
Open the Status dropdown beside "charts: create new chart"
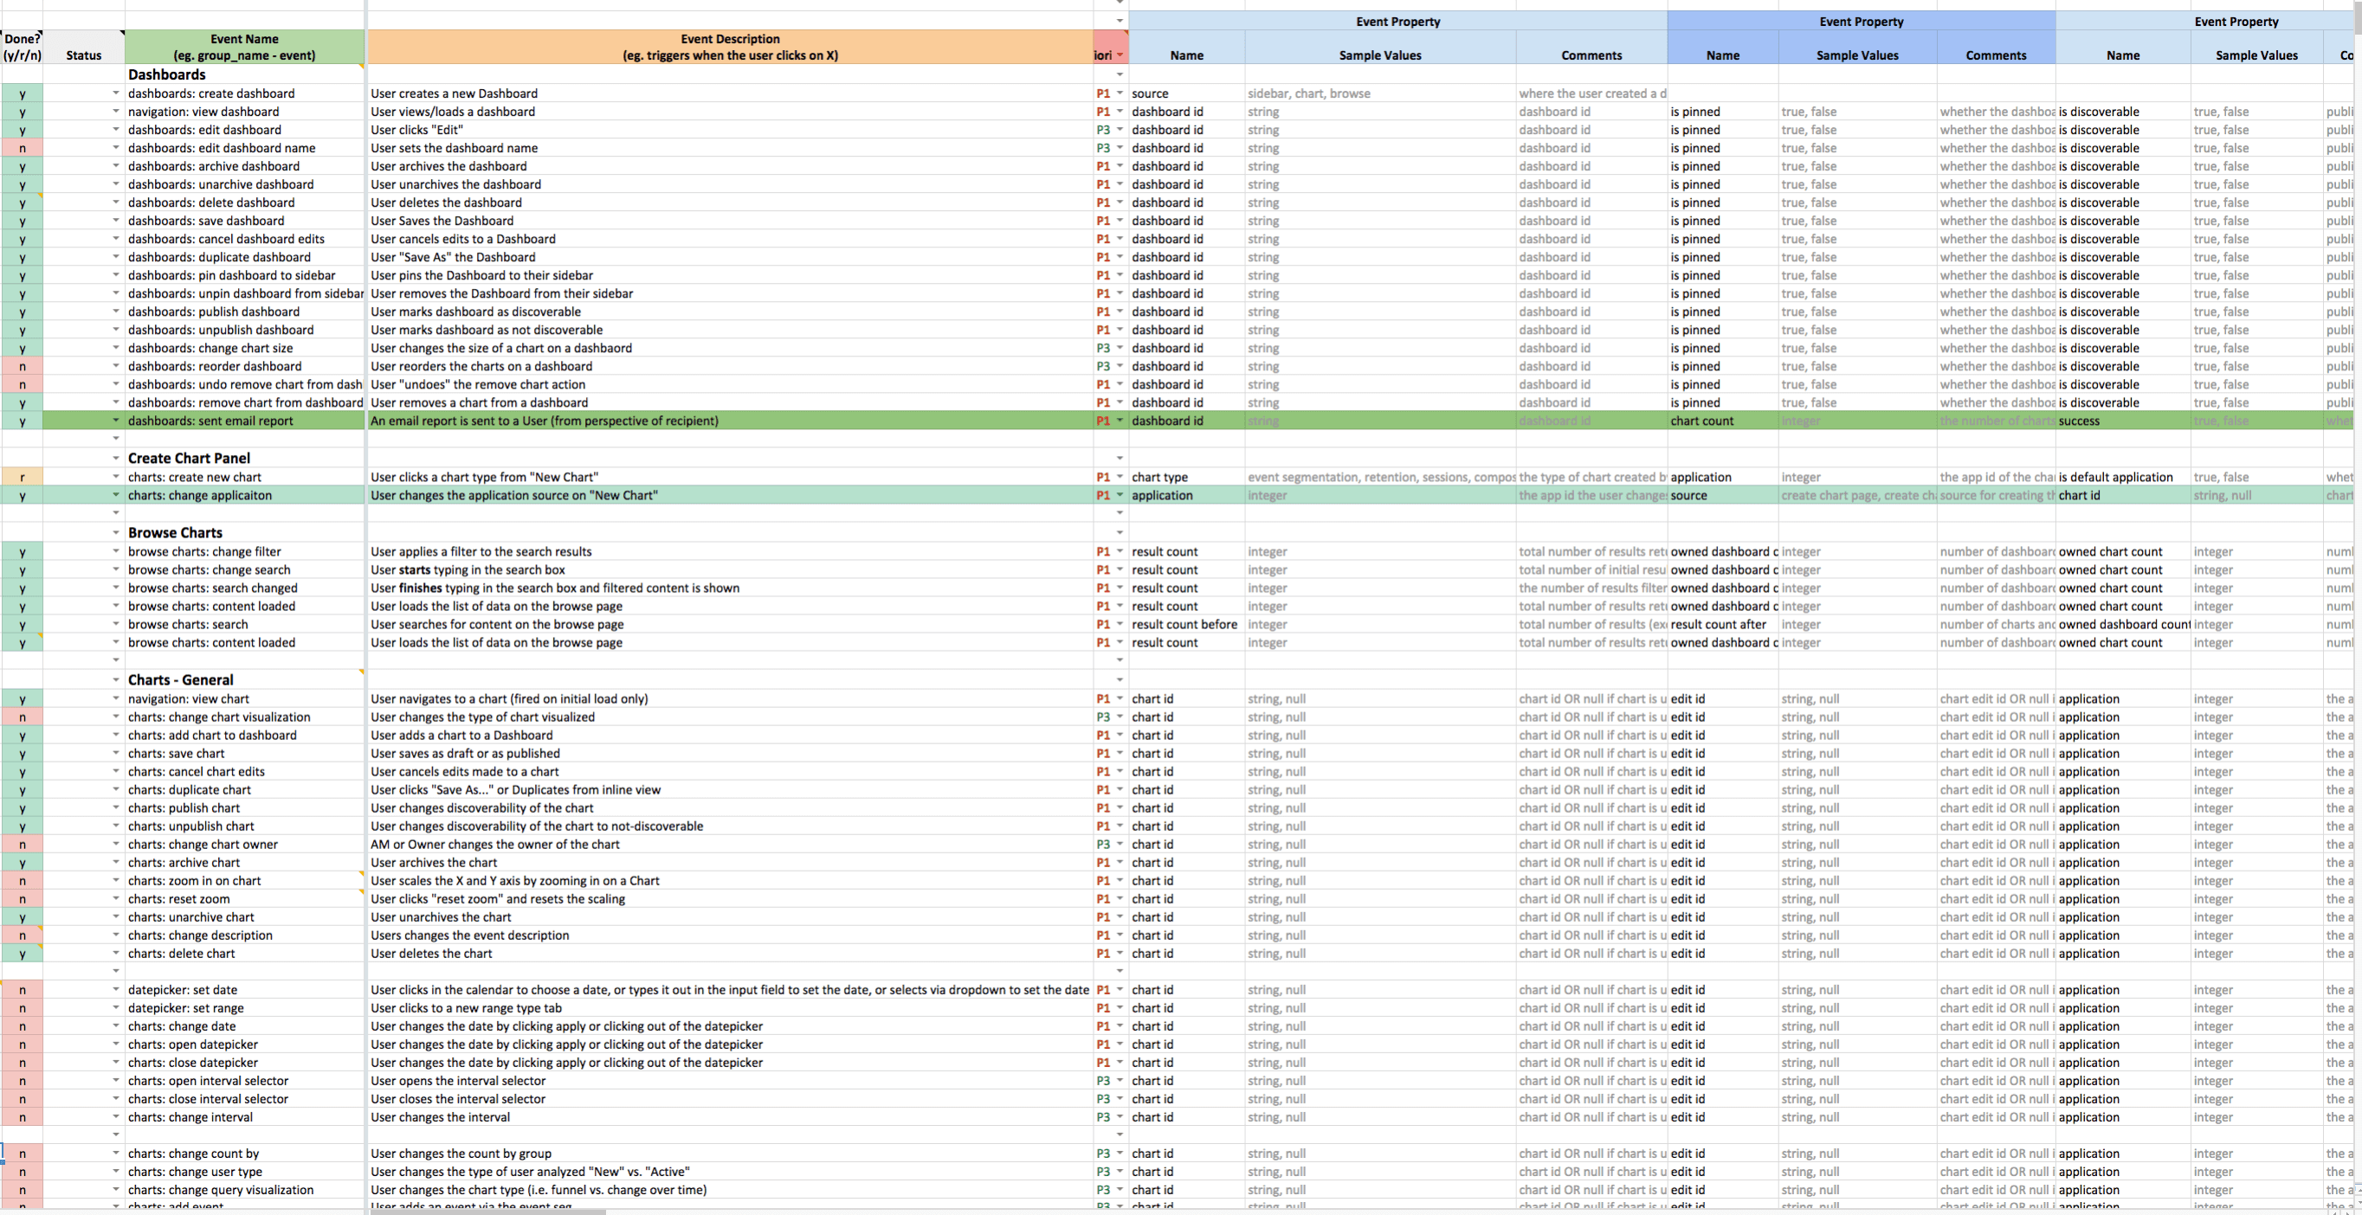coord(115,477)
